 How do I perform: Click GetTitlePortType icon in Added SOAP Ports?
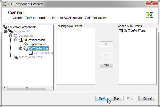pyautogui.click(x=121, y=31)
